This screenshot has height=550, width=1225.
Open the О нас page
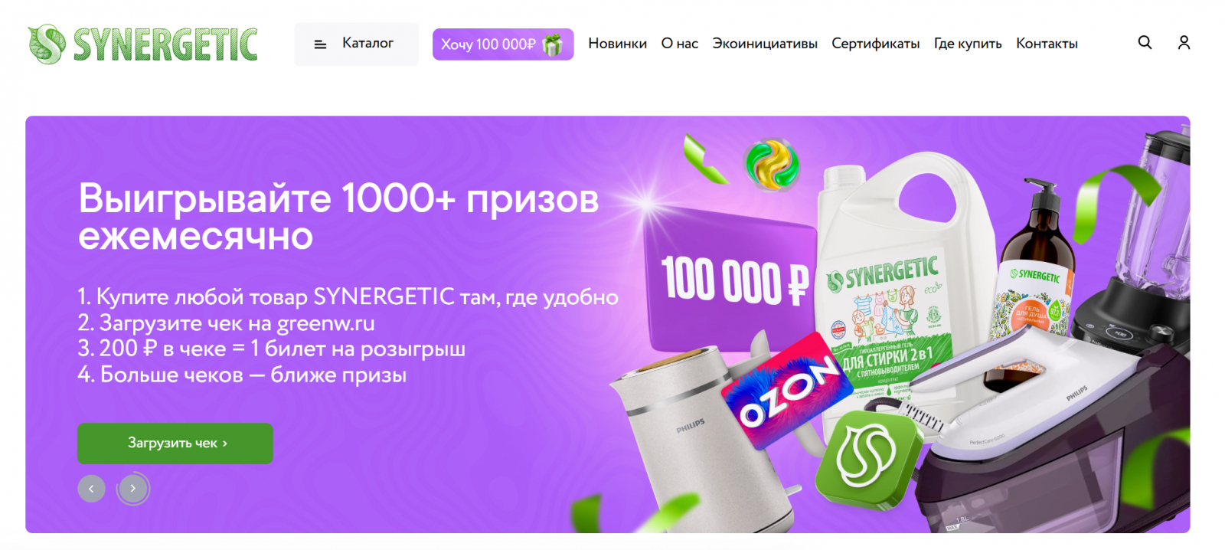[x=680, y=44]
